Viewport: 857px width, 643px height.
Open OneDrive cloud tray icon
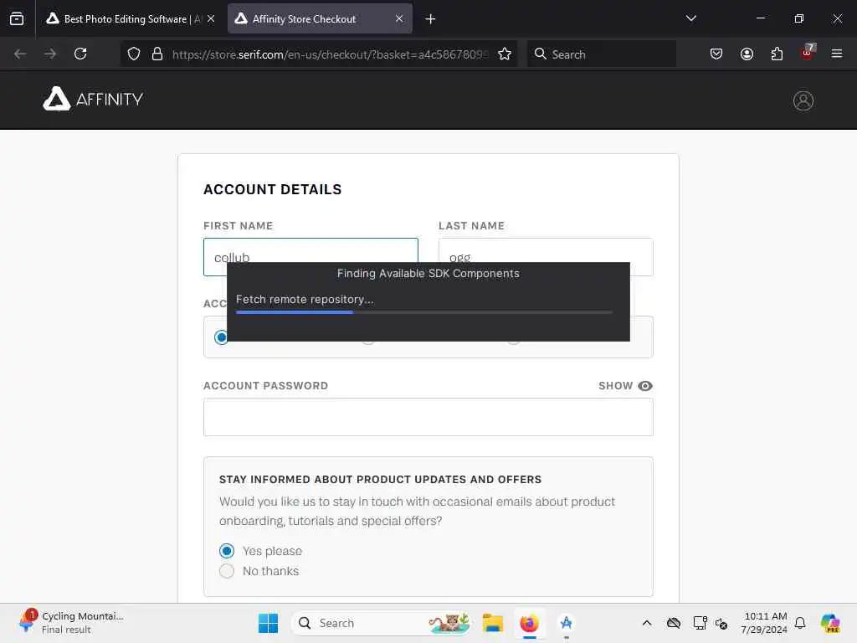674,623
